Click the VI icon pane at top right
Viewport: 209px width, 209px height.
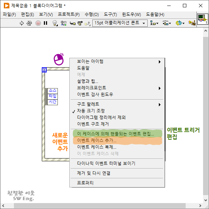(202, 19)
